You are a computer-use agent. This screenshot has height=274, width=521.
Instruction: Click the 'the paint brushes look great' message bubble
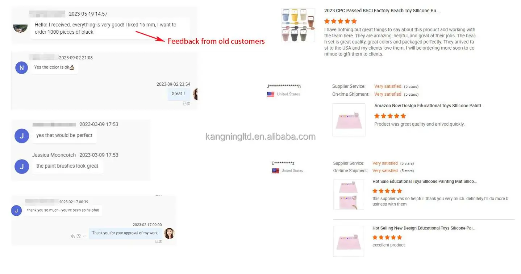tap(67, 166)
